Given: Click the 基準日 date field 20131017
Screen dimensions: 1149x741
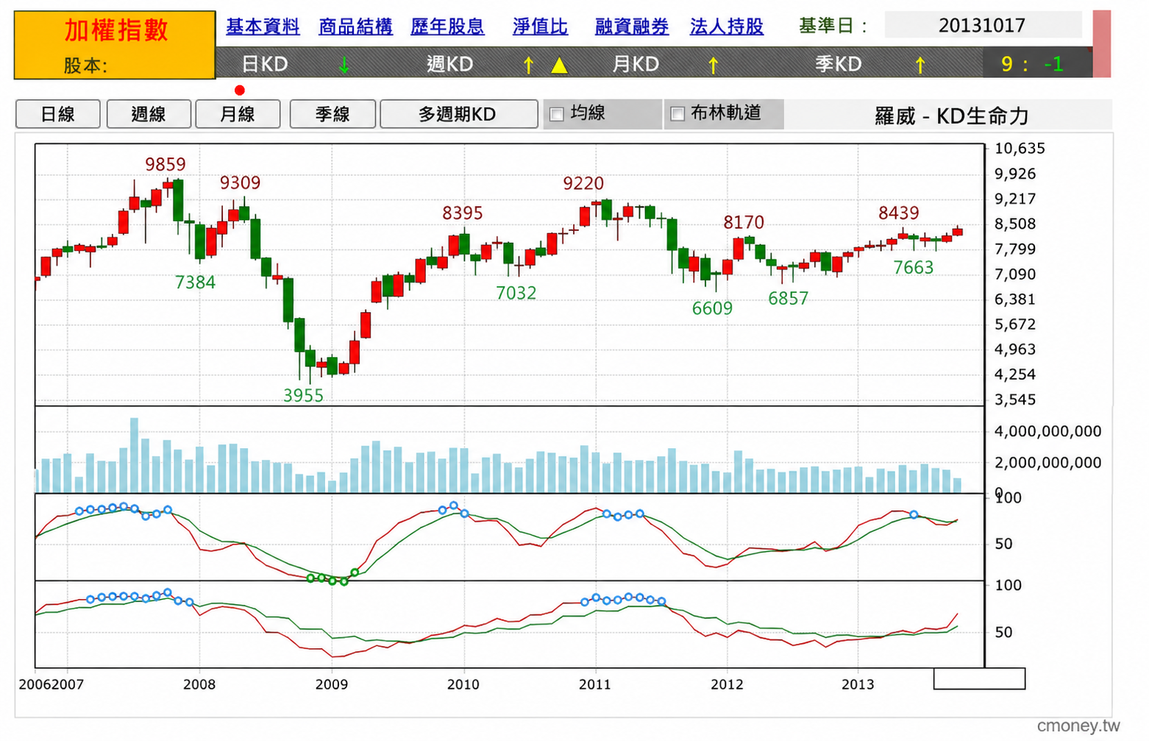Looking at the screenshot, I should (x=983, y=25).
